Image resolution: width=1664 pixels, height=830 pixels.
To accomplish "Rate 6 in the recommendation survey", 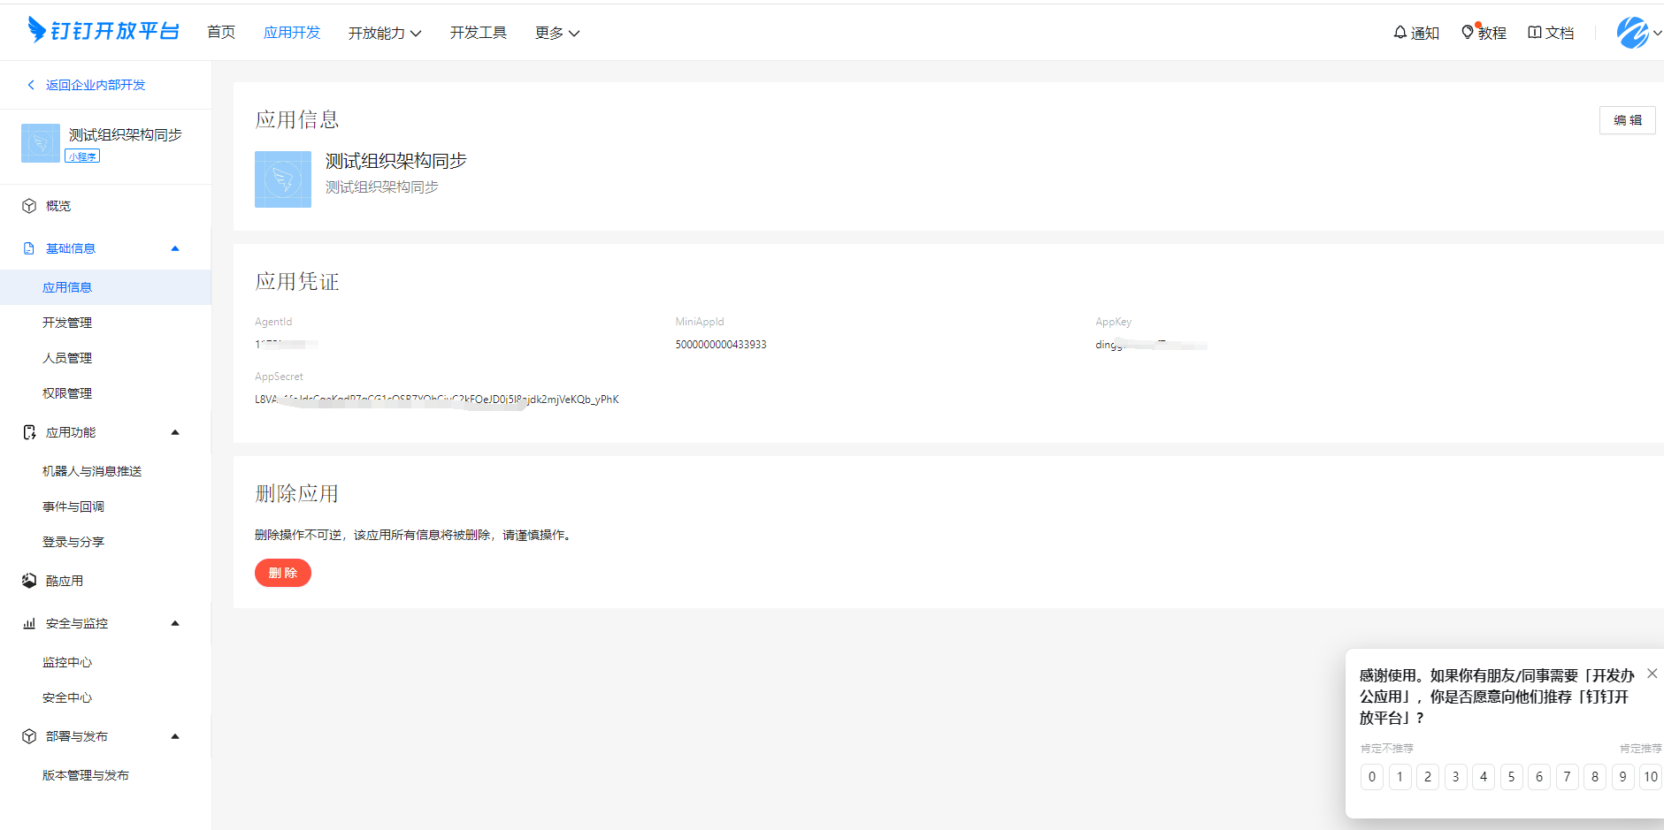I will point(1539,777).
